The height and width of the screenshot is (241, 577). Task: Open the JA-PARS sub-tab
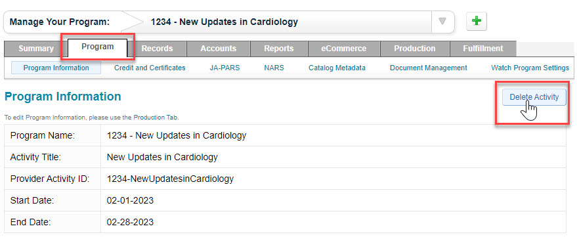coord(224,68)
